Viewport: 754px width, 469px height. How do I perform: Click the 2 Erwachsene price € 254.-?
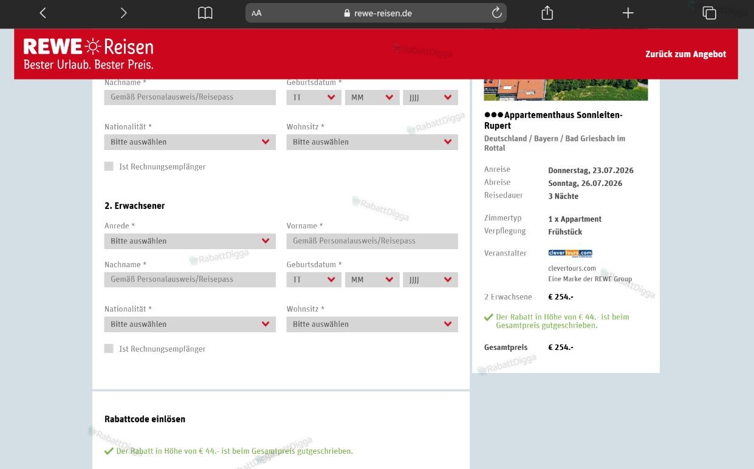pos(561,297)
